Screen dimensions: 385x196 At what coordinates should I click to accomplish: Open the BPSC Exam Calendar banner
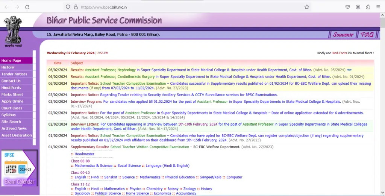point(20,168)
